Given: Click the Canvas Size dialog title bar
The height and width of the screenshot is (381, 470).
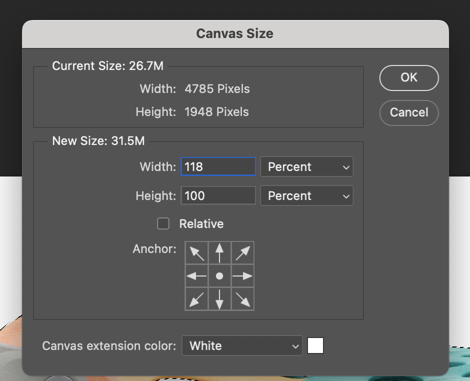Looking at the screenshot, I should click(235, 33).
